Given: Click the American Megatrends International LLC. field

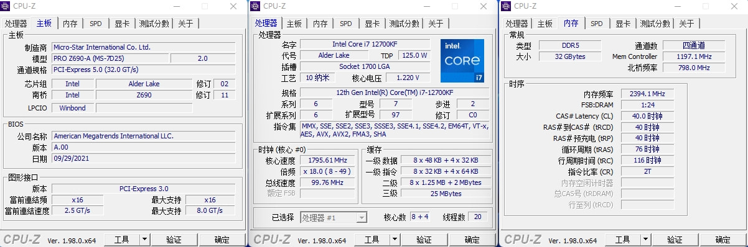Looking at the screenshot, I should point(143,136).
